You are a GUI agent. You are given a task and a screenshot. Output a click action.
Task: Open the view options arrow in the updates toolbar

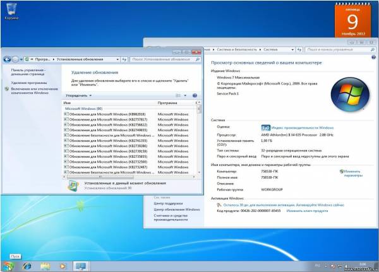185,95
